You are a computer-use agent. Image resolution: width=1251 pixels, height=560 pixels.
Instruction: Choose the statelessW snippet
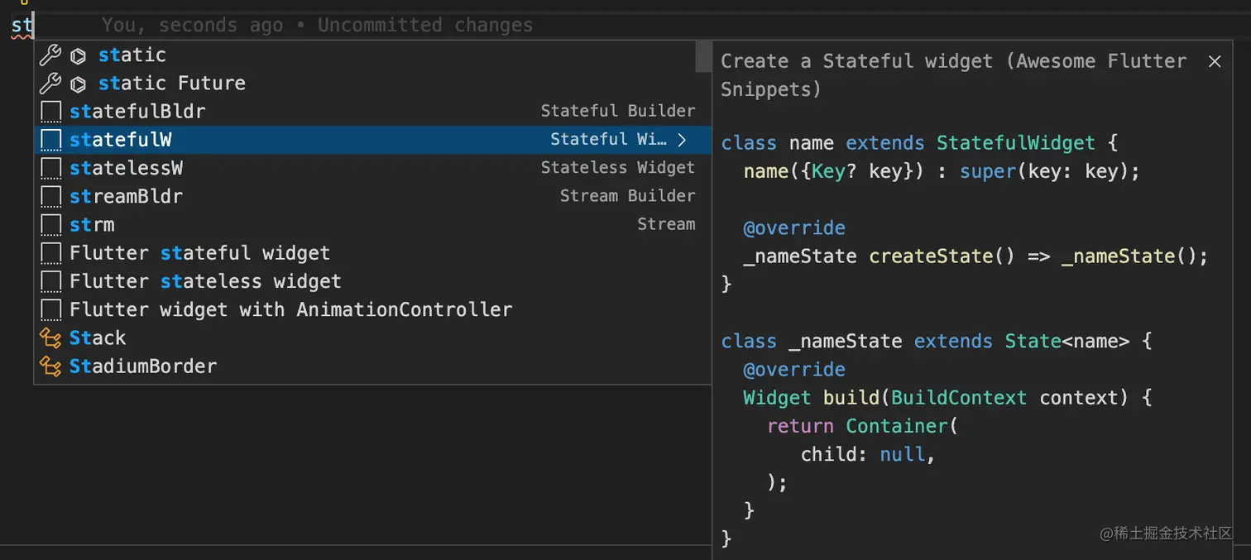pos(372,168)
